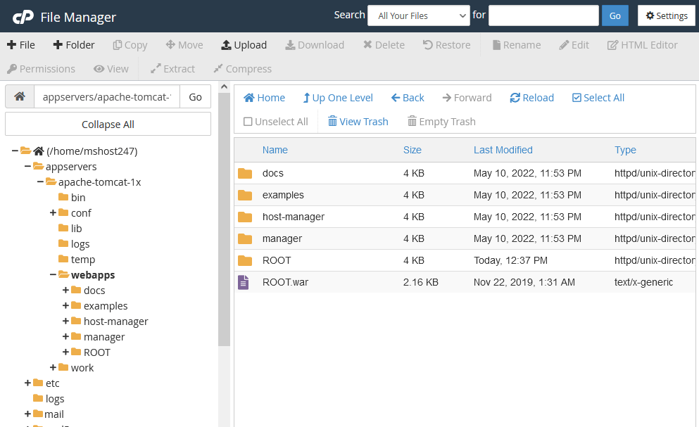
Task: Open the HTML Editor from the toolbar
Action: click(642, 44)
